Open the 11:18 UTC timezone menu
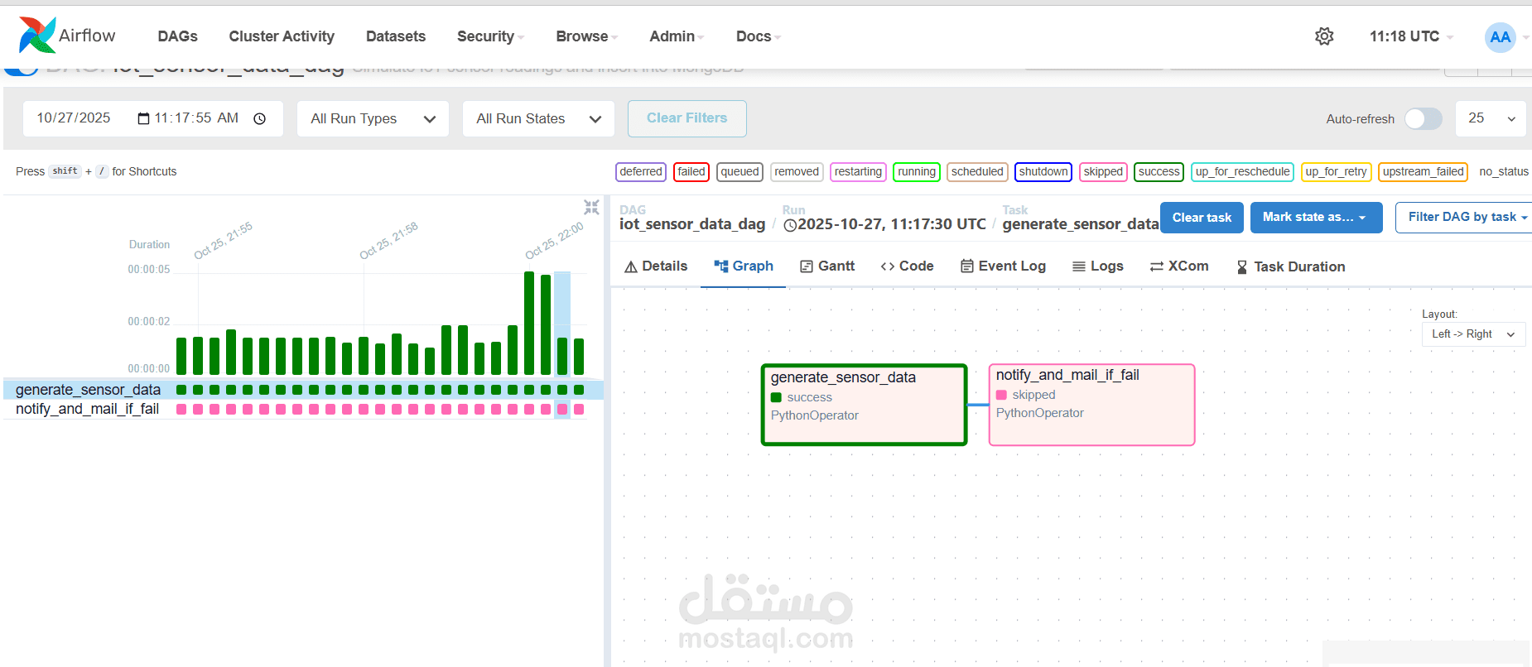1532x667 pixels. coord(1411,36)
